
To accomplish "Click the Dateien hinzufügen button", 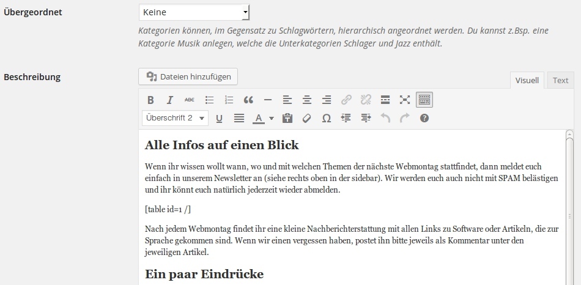I will [188, 76].
